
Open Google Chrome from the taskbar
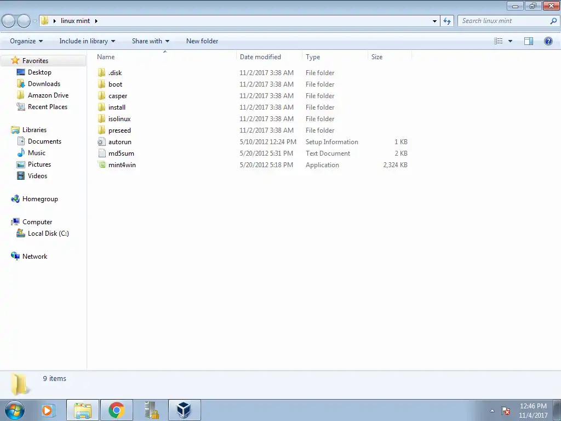(x=116, y=410)
